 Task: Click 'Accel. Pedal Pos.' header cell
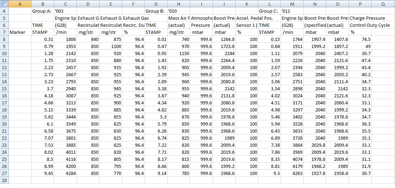247,18
